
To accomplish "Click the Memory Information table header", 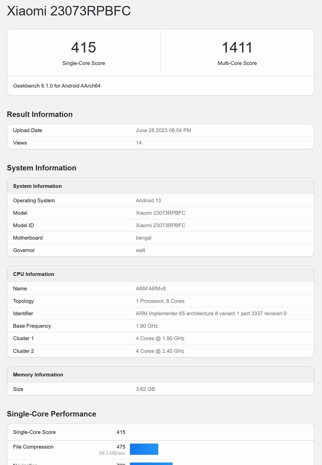I will coord(38,375).
